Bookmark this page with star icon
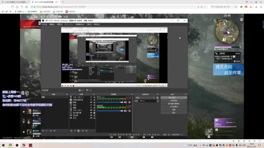Screen dimensions: 264x148 click(26, 7)
